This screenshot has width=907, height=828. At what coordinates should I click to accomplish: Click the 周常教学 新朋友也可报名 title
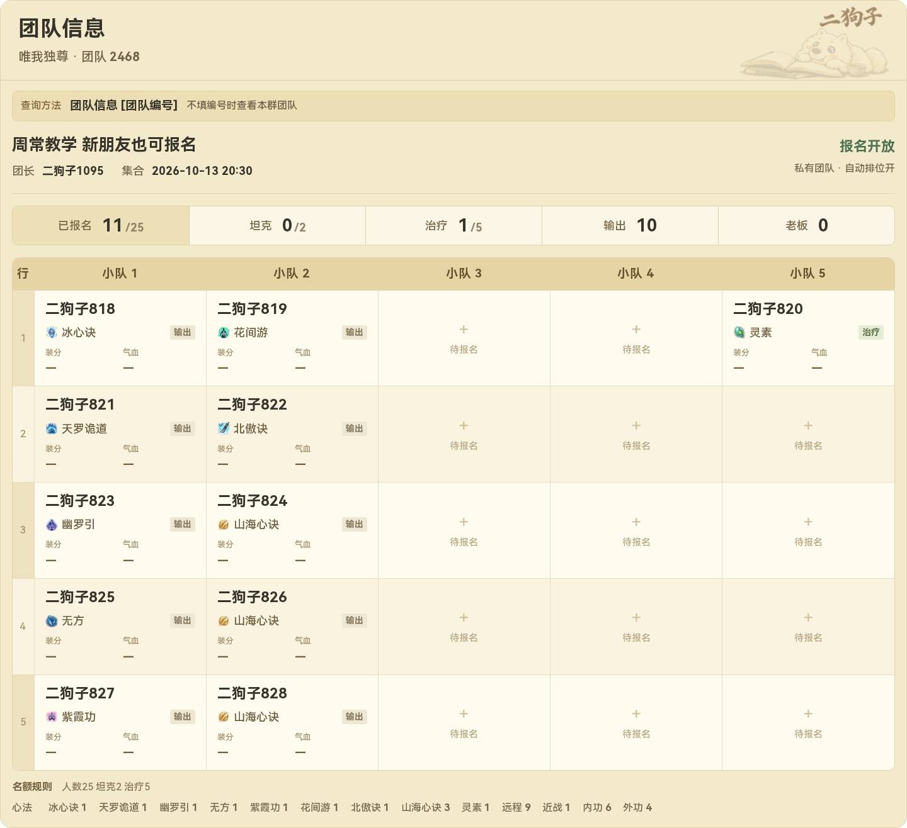point(104,145)
